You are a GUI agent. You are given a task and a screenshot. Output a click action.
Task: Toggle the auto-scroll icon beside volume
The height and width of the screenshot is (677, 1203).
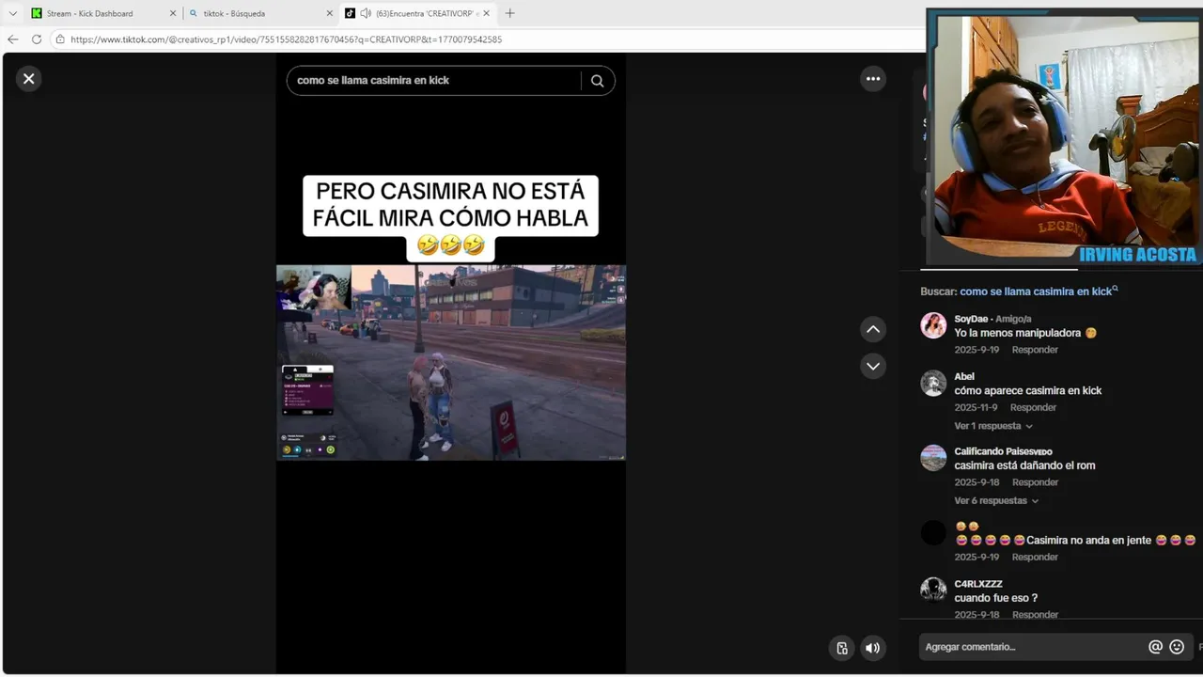pyautogui.click(x=842, y=648)
